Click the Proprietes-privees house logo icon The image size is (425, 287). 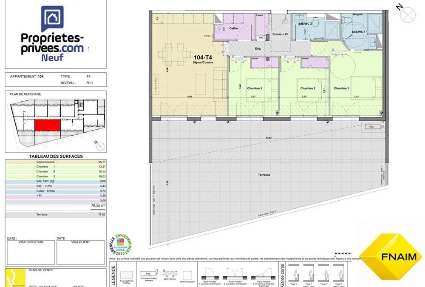pos(52,18)
